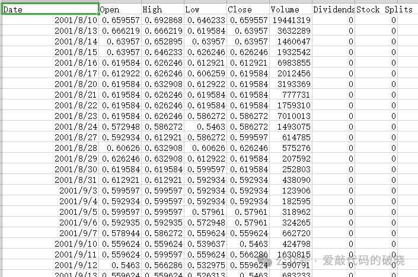The width and height of the screenshot is (418, 277).
Task: Select Volume value 207592
Action: pyautogui.click(x=291, y=158)
